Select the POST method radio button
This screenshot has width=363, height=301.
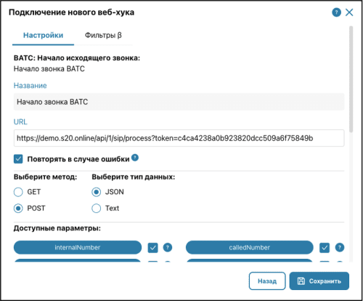(x=18, y=208)
